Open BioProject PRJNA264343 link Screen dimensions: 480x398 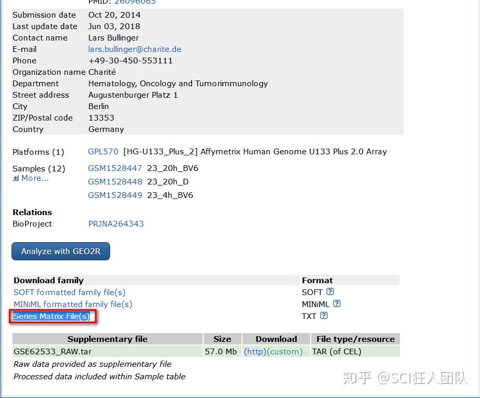pyautogui.click(x=116, y=224)
